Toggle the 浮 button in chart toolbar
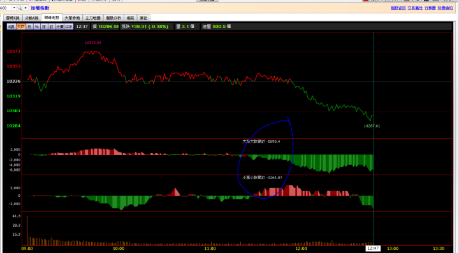 pos(44,27)
